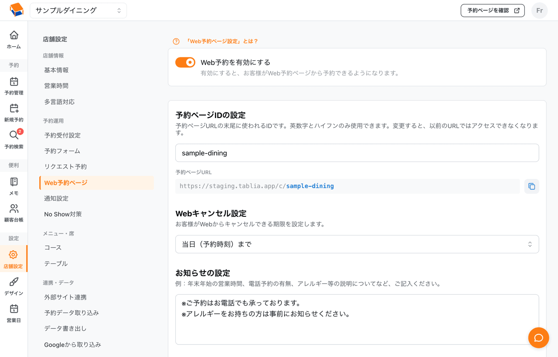
Task: Click the help question mark icon
Action: pos(176,41)
